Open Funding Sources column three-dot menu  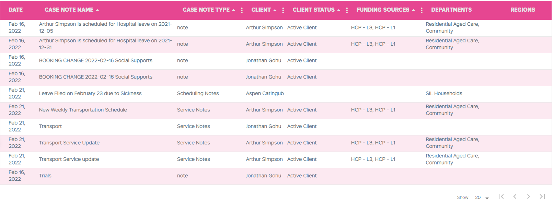coord(422,10)
